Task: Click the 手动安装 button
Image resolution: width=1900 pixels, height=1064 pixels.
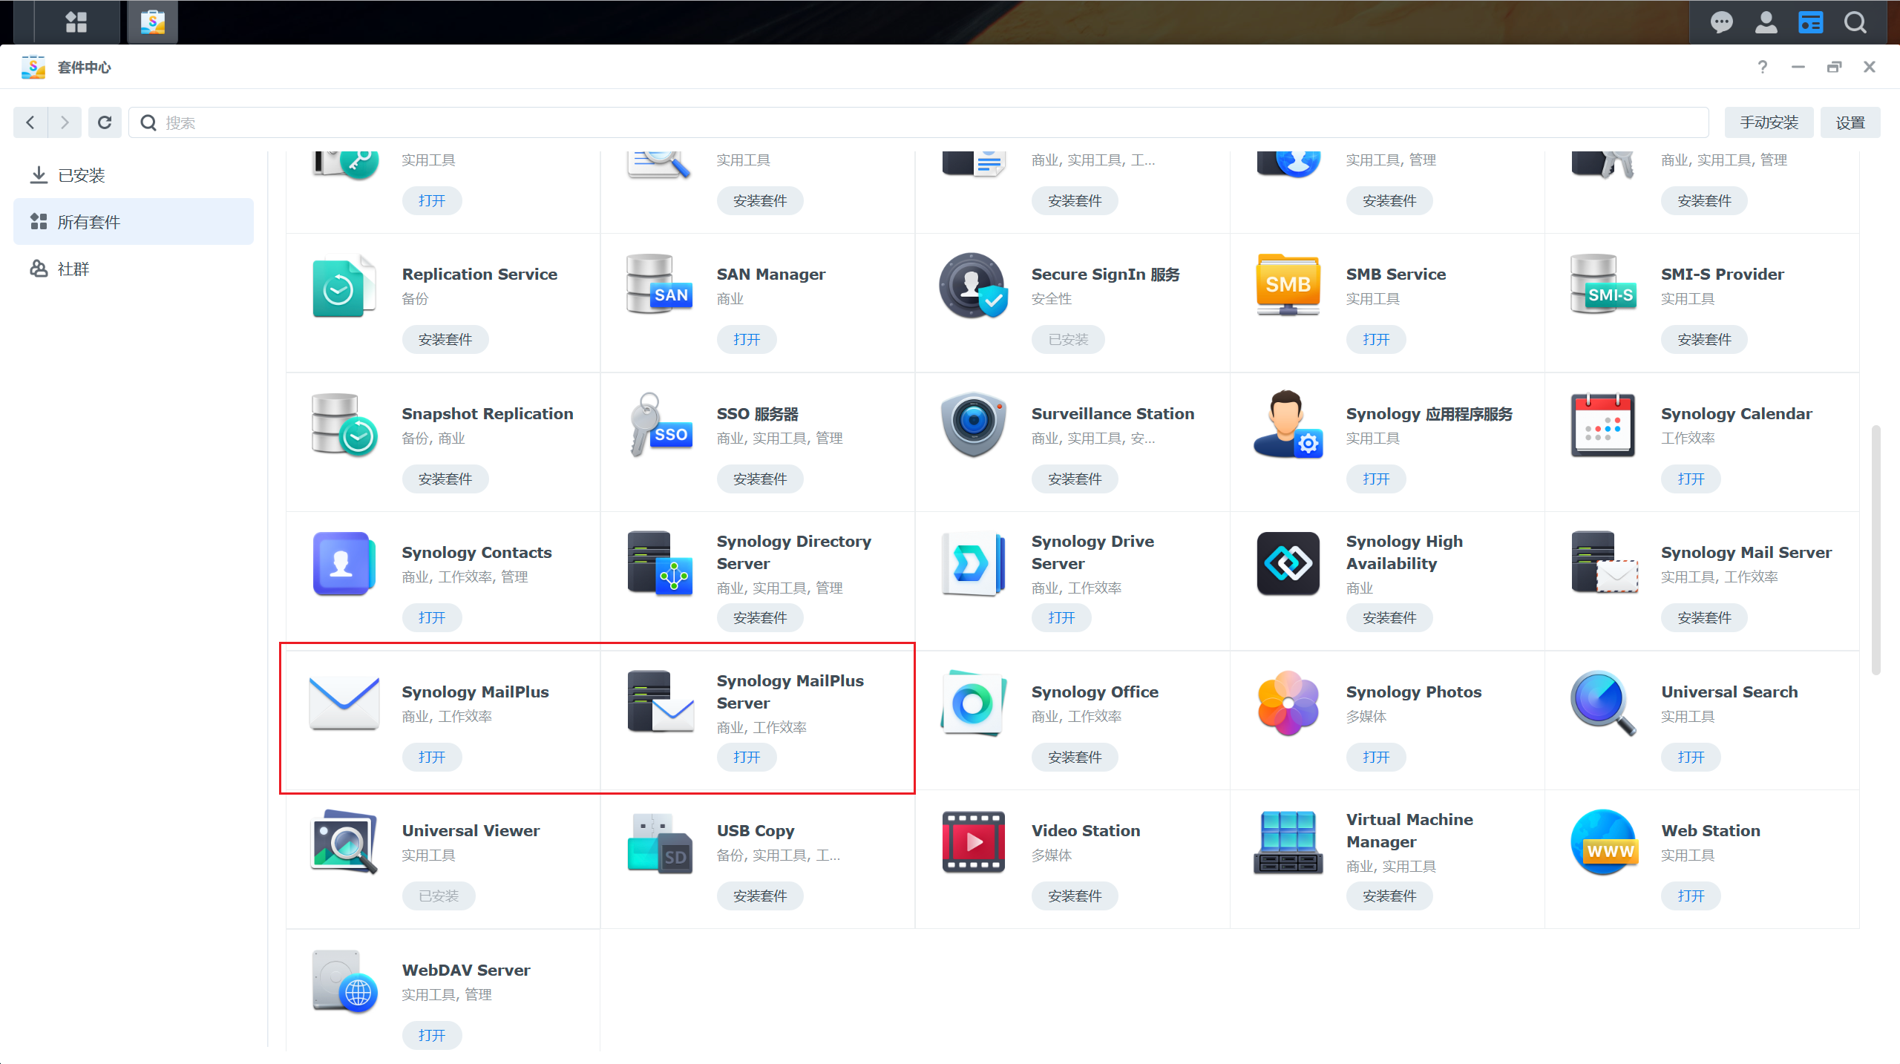Action: tap(1769, 122)
